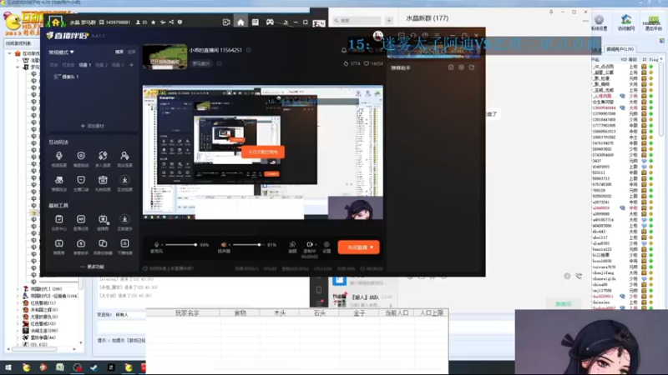668x375 pixels.
Task: Select the 场景 3 scene tab
Action: point(118,65)
